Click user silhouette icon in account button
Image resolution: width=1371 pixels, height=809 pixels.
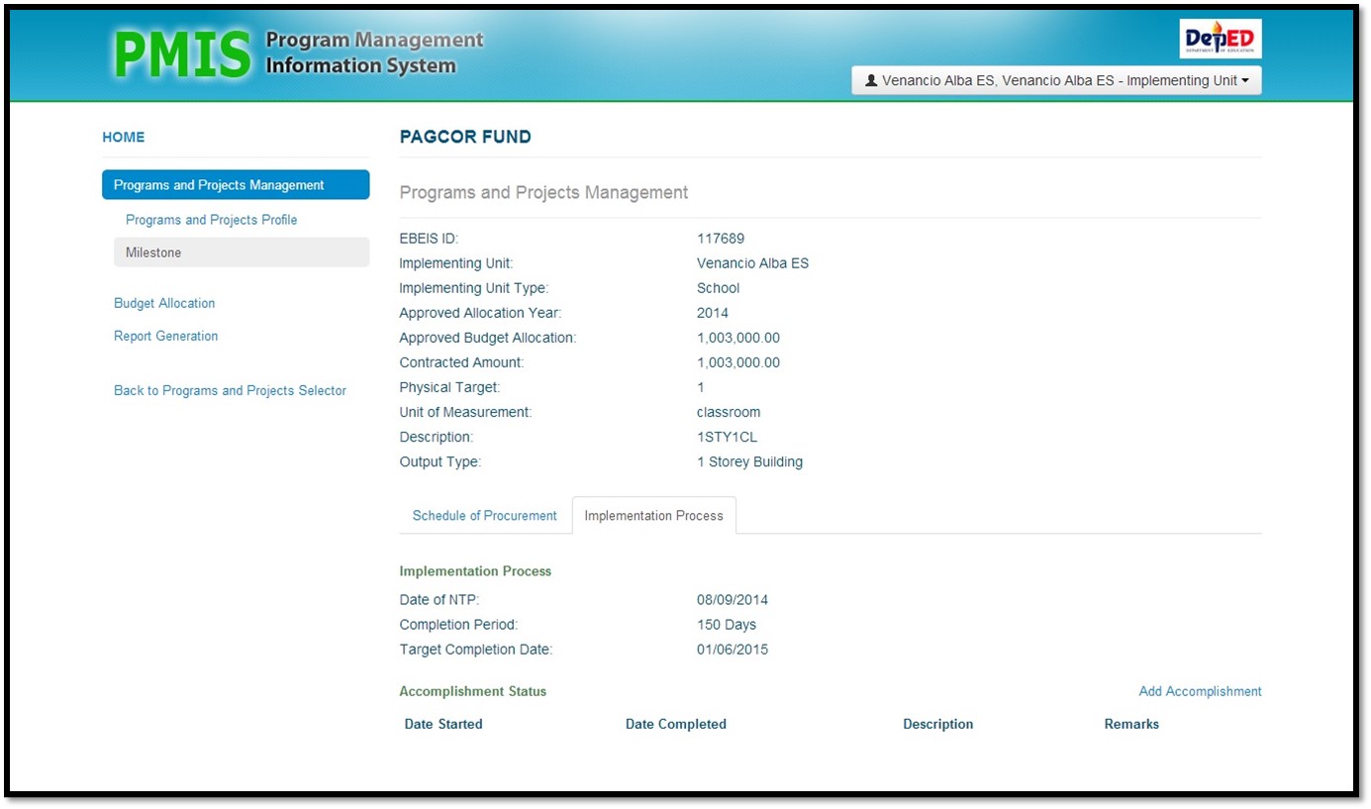871,80
